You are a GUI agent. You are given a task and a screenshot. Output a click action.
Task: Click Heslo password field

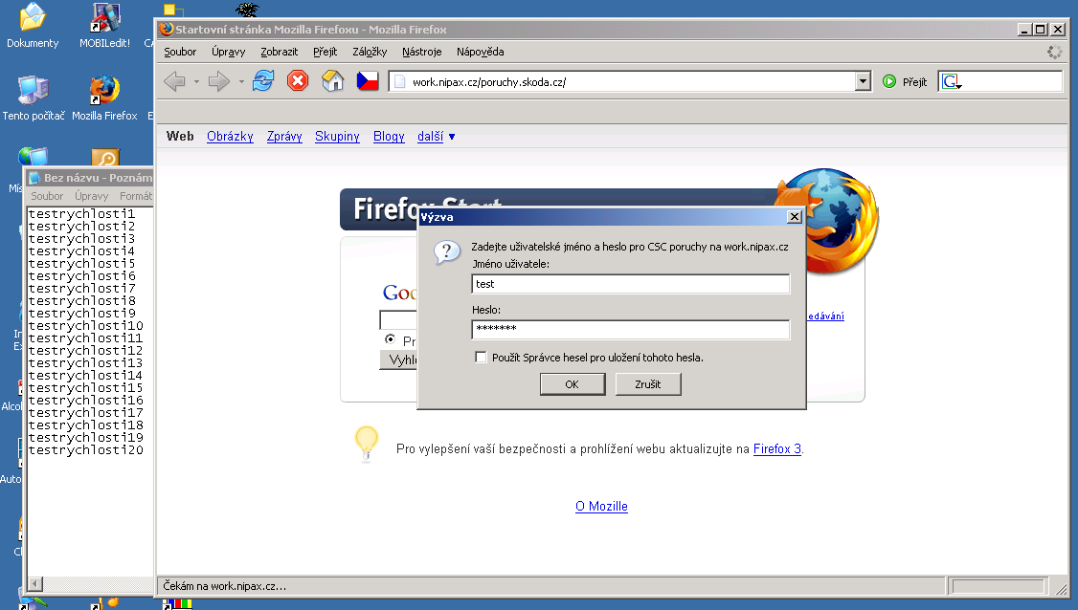(x=631, y=329)
